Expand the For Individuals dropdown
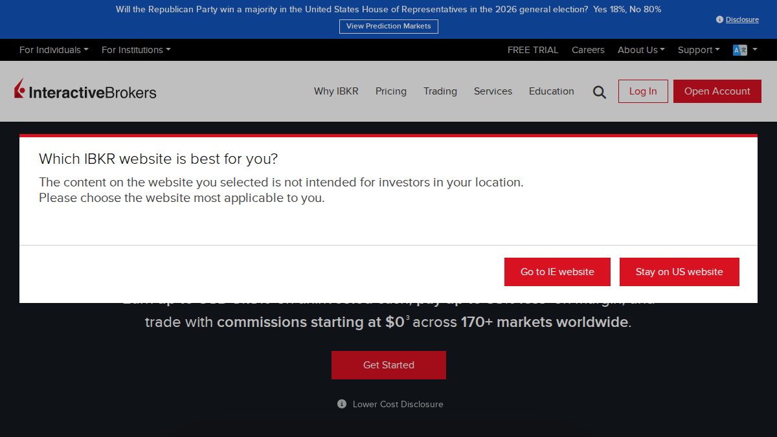This screenshot has width=777, height=437. pos(54,50)
